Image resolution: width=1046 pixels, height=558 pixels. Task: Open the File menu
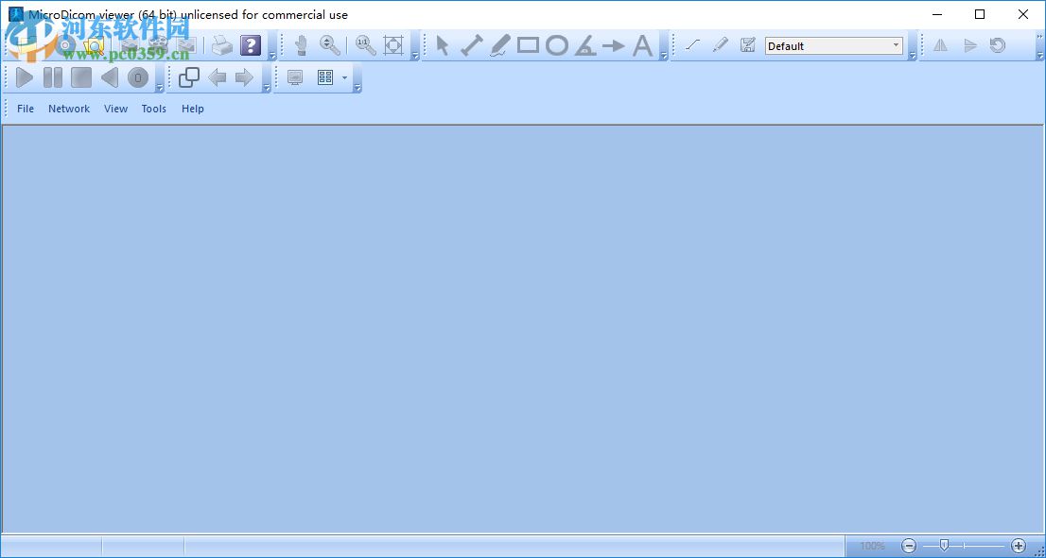click(x=25, y=109)
